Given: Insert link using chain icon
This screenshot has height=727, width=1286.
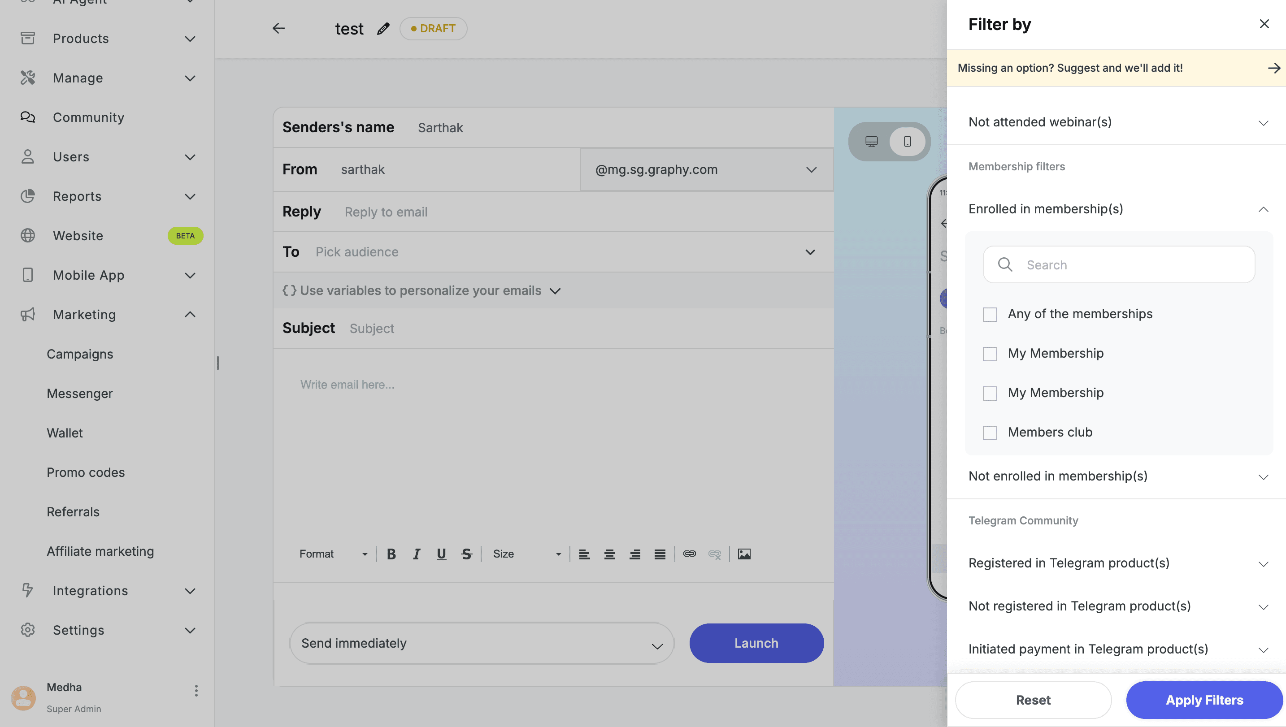Looking at the screenshot, I should [x=689, y=554].
